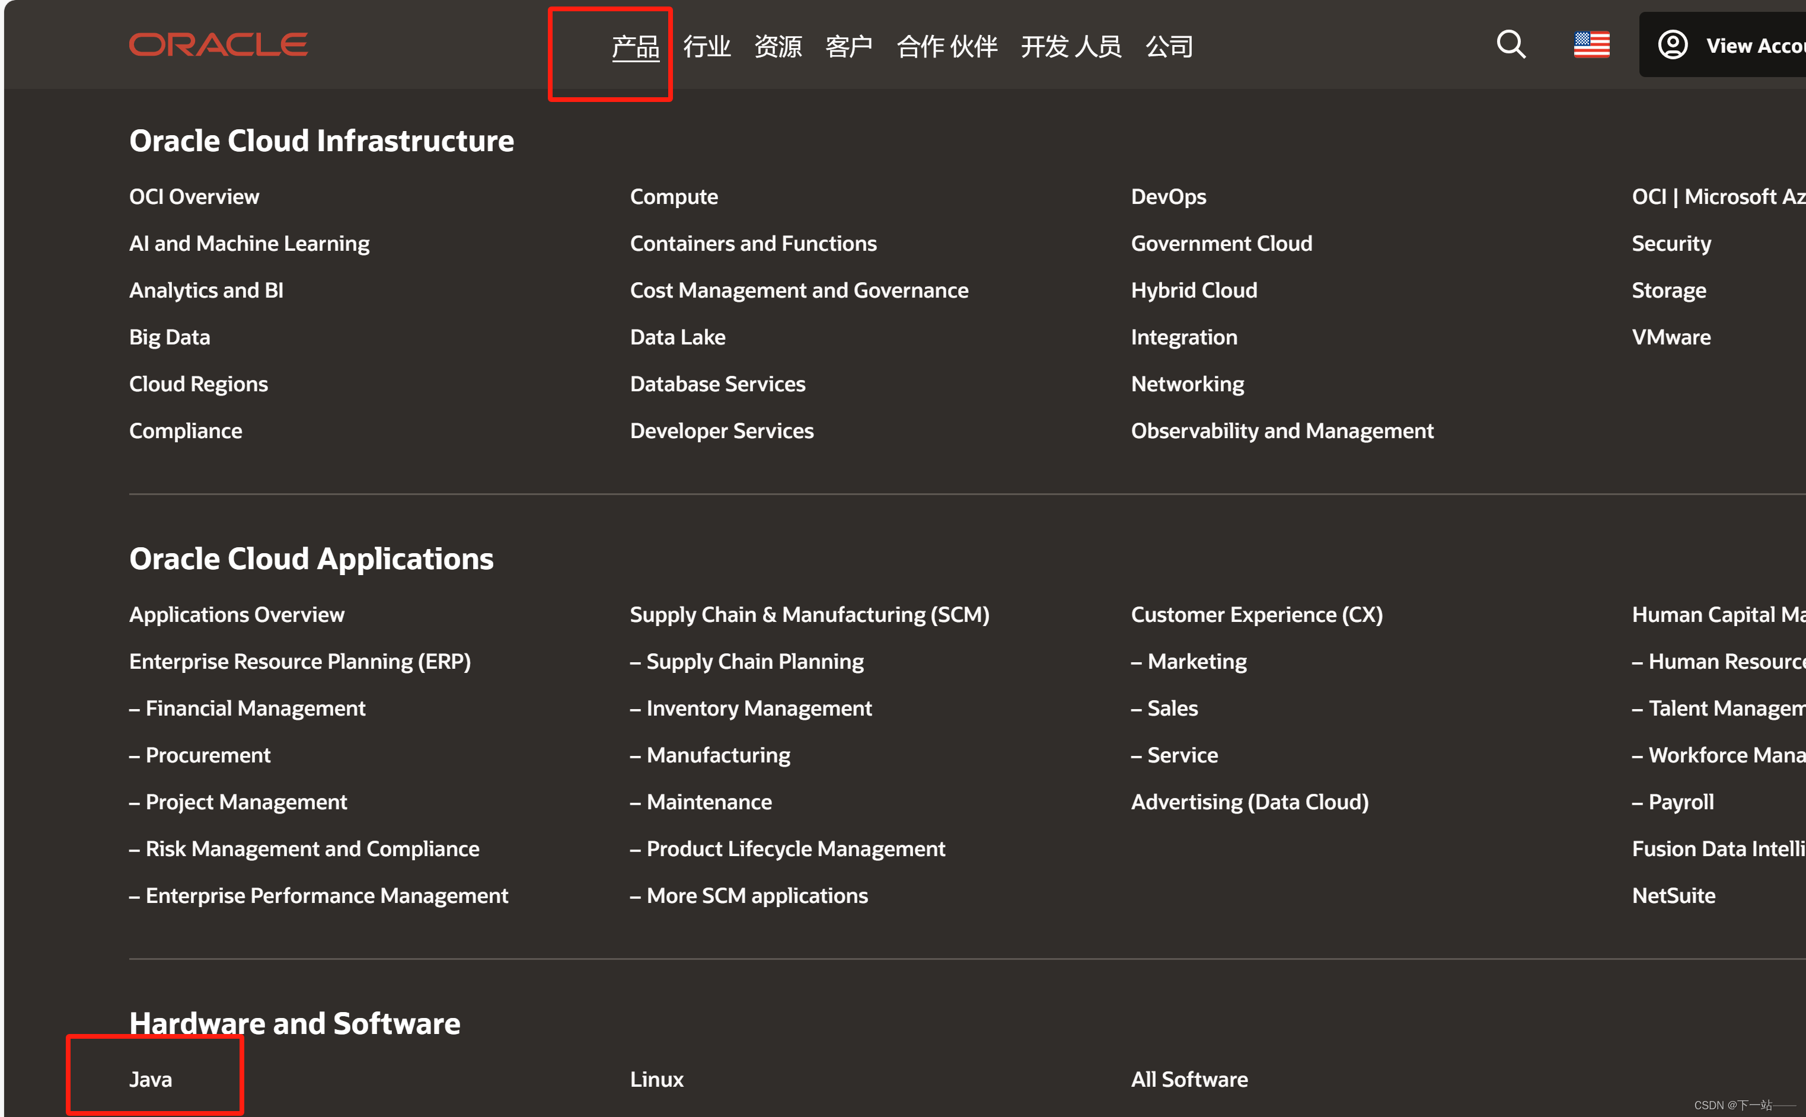Open Database Services link
Viewport: 1806px width, 1117px height.
[x=717, y=384]
